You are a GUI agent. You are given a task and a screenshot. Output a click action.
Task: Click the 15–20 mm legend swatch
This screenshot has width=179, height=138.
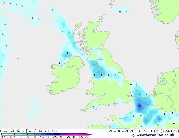[44, 134]
